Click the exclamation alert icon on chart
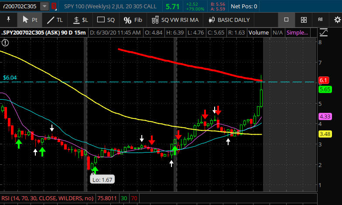 pyautogui.click(x=5, y=42)
